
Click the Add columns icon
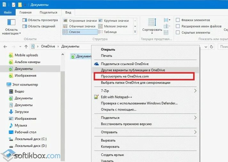click(167, 26)
